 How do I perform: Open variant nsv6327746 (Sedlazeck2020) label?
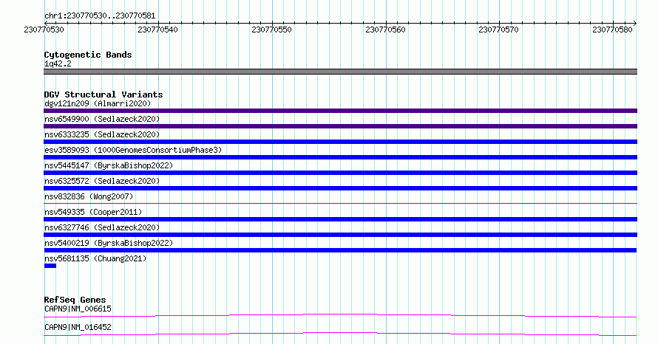click(x=102, y=227)
